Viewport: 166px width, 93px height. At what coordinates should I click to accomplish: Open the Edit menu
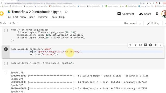(x=16, y=17)
